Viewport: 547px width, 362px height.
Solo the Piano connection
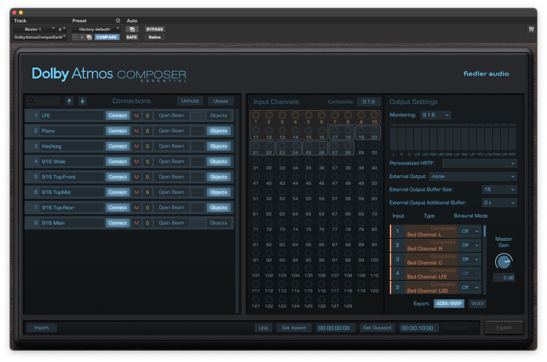click(x=148, y=131)
